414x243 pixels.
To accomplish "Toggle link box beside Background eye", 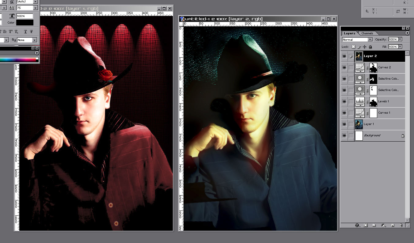I will coord(351,135).
